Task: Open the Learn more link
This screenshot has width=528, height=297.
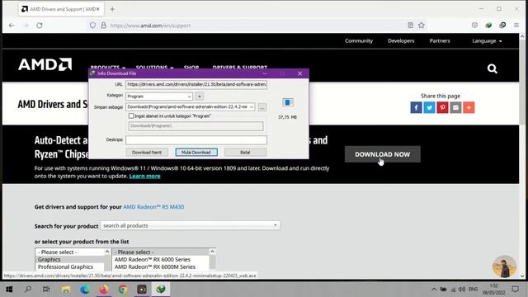Action: [x=145, y=176]
